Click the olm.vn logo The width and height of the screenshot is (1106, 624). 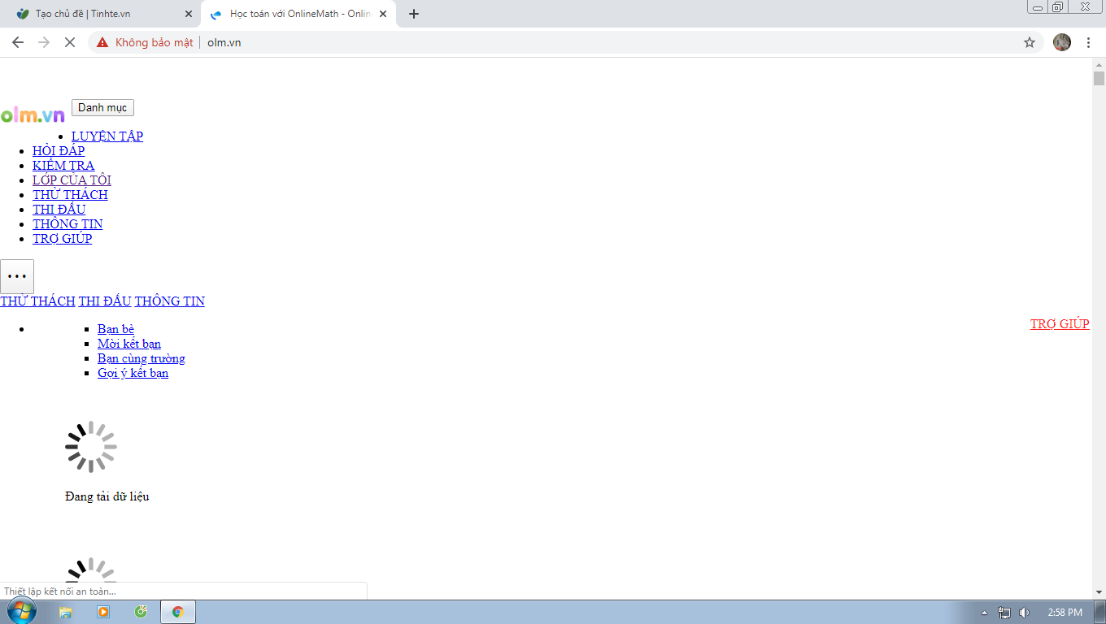33,115
